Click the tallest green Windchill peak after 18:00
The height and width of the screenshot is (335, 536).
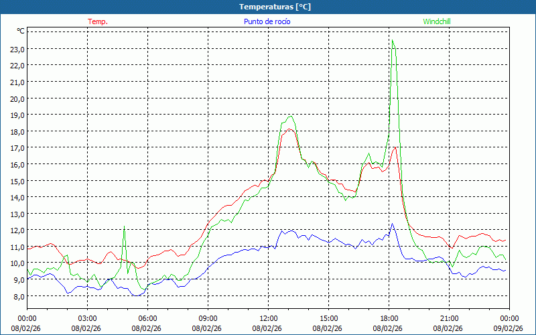tap(393, 42)
